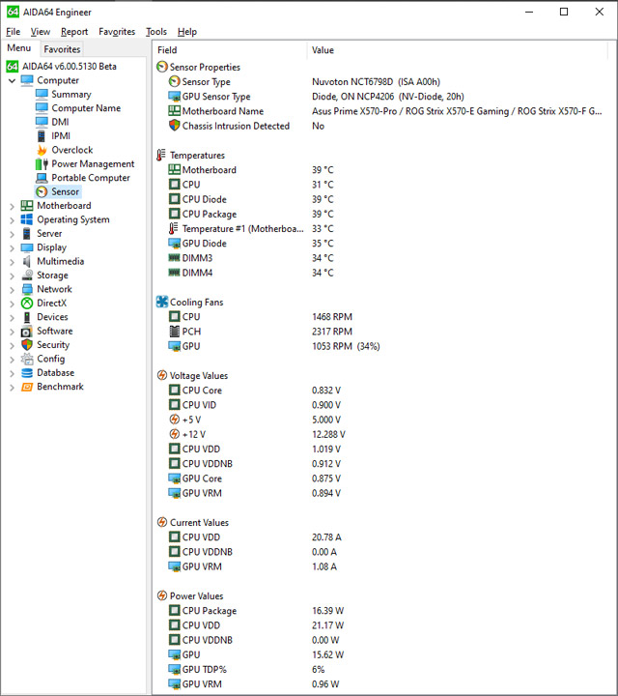Select the Sensor Type row

[382, 81]
